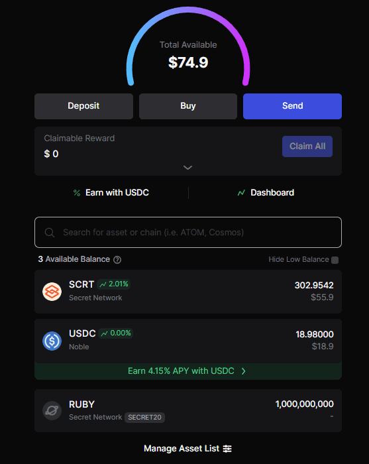Click the sliders icon next to Manage Asset List
The width and height of the screenshot is (369, 464).
(x=227, y=449)
